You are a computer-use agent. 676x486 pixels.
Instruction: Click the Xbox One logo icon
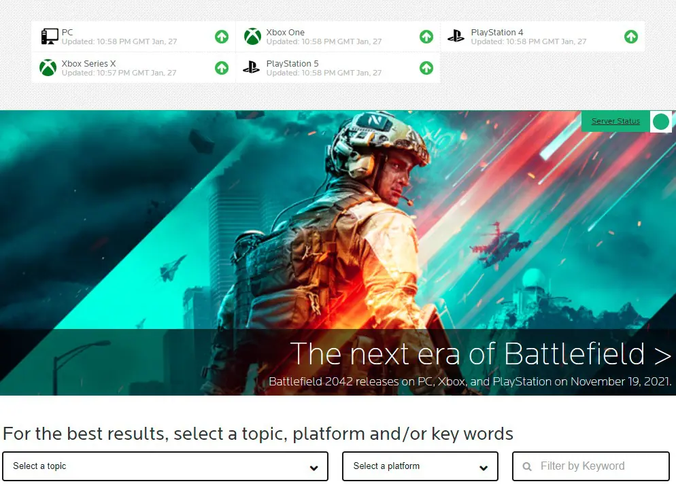pos(252,37)
